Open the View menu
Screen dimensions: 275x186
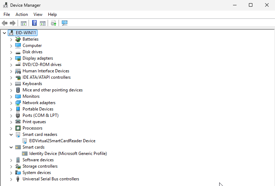(x=38, y=14)
